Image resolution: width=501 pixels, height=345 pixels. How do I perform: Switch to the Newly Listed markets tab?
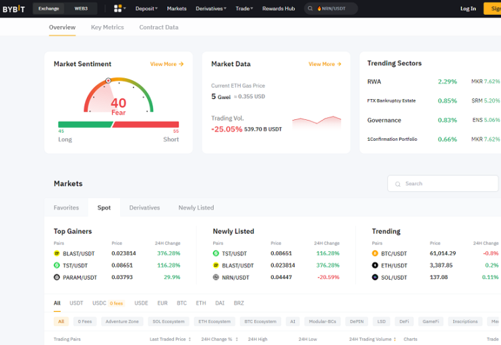point(196,208)
